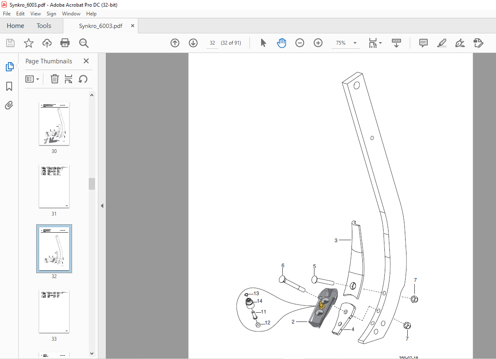
Task: Click the fit page scrolling icon
Action: tap(373, 43)
